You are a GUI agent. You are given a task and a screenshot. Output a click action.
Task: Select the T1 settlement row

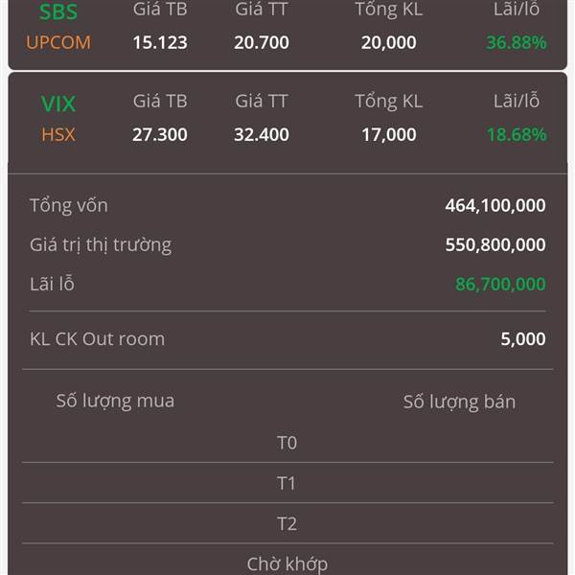click(287, 483)
